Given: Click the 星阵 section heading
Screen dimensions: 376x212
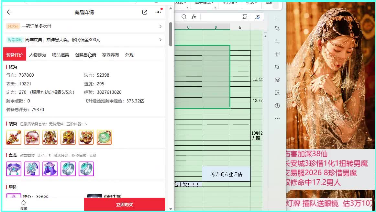Looking at the screenshot, I should coord(13,187).
